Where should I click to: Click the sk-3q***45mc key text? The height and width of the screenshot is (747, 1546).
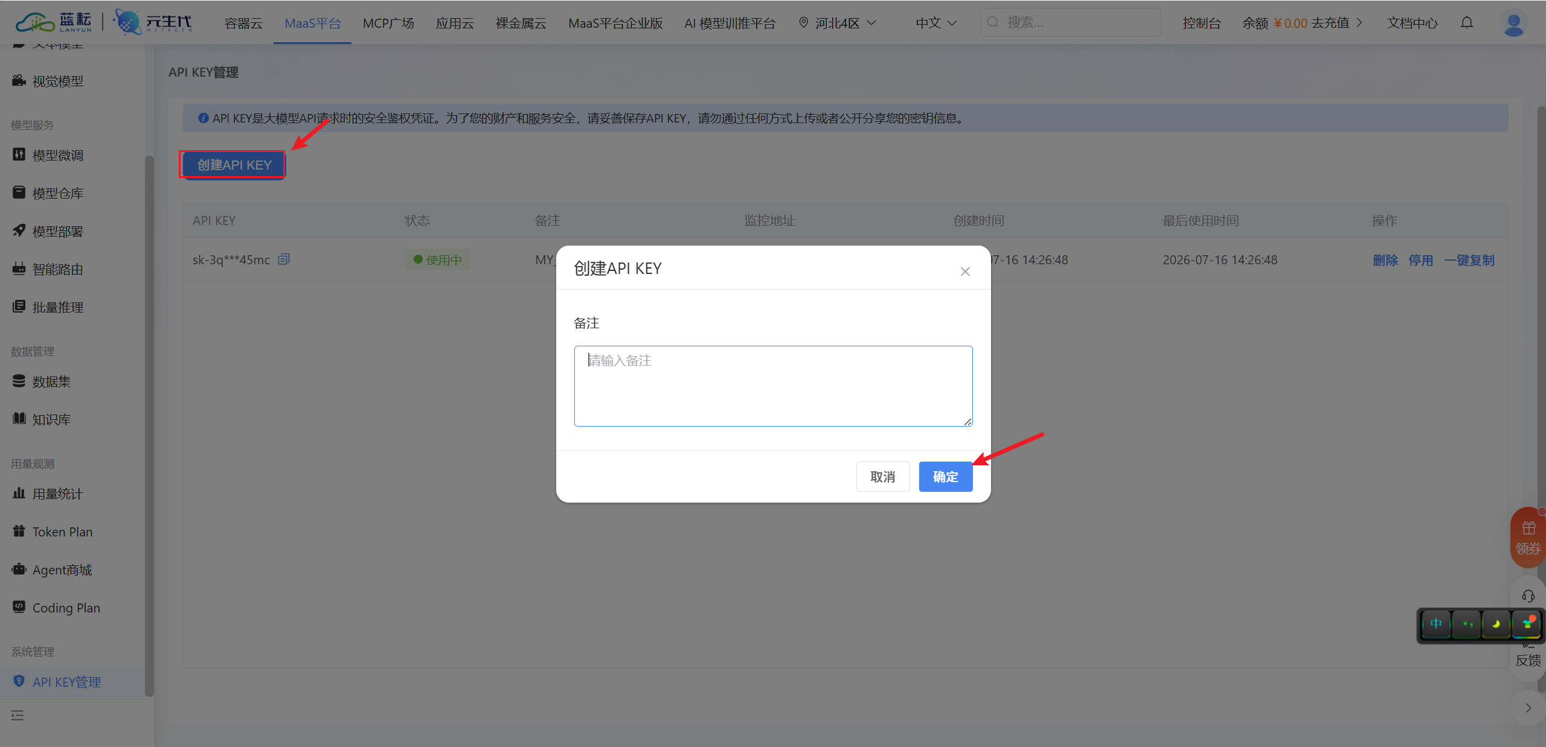231,260
